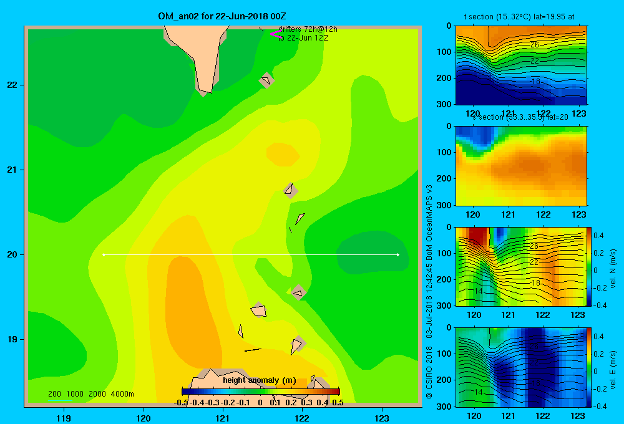Click the vel. N colorbar
The height and width of the screenshot is (424, 624).
(x=589, y=266)
